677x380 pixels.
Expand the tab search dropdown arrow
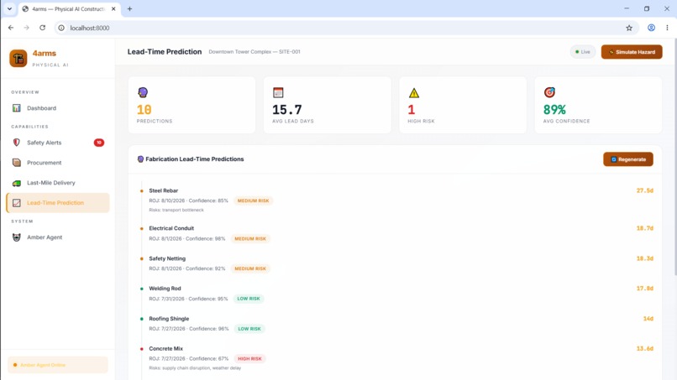pyautogui.click(x=9, y=8)
